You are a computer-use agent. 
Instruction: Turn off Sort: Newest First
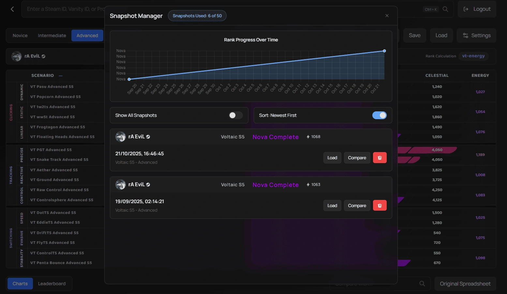(x=379, y=115)
